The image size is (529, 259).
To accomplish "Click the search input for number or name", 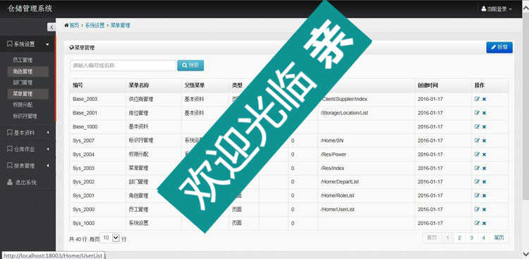I will [x=123, y=66].
